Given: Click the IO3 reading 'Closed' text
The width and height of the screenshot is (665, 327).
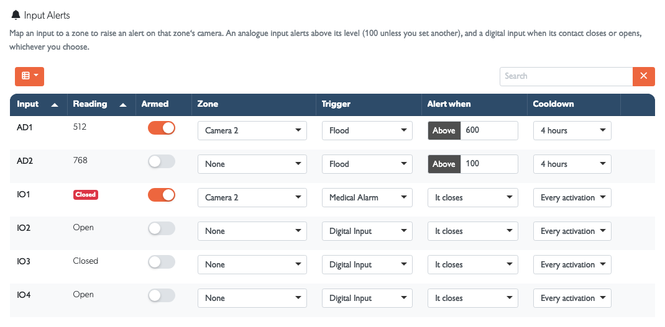Looking at the screenshot, I should pos(85,261).
